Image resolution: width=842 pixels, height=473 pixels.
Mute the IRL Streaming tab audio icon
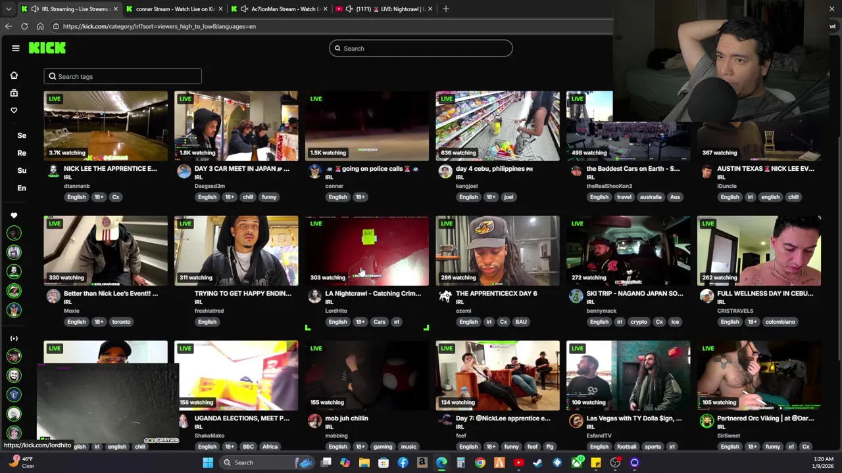pyautogui.click(x=35, y=9)
